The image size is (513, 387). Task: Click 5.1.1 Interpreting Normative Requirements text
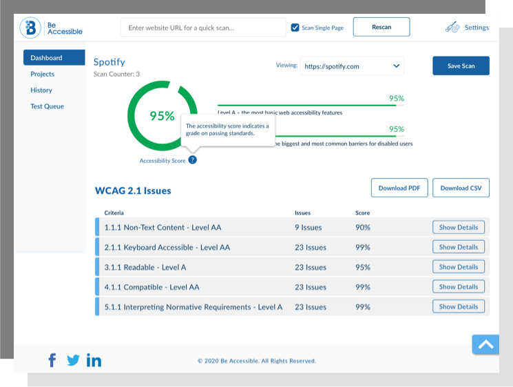(x=193, y=307)
